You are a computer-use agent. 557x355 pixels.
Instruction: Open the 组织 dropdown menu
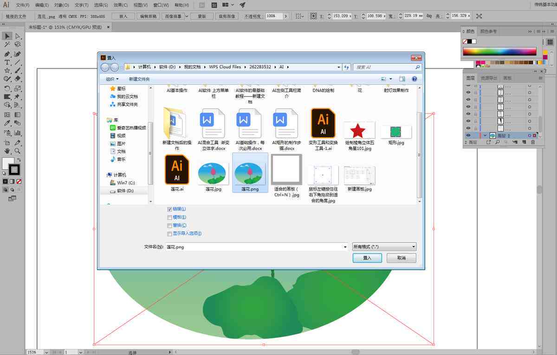point(112,79)
